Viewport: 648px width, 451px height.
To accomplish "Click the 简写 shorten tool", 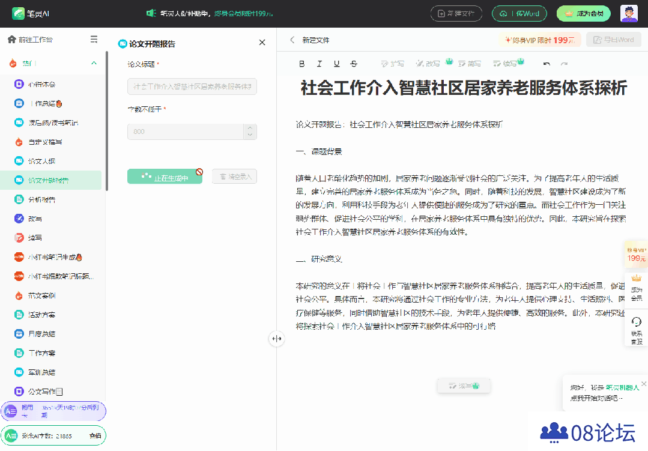I will pos(470,64).
